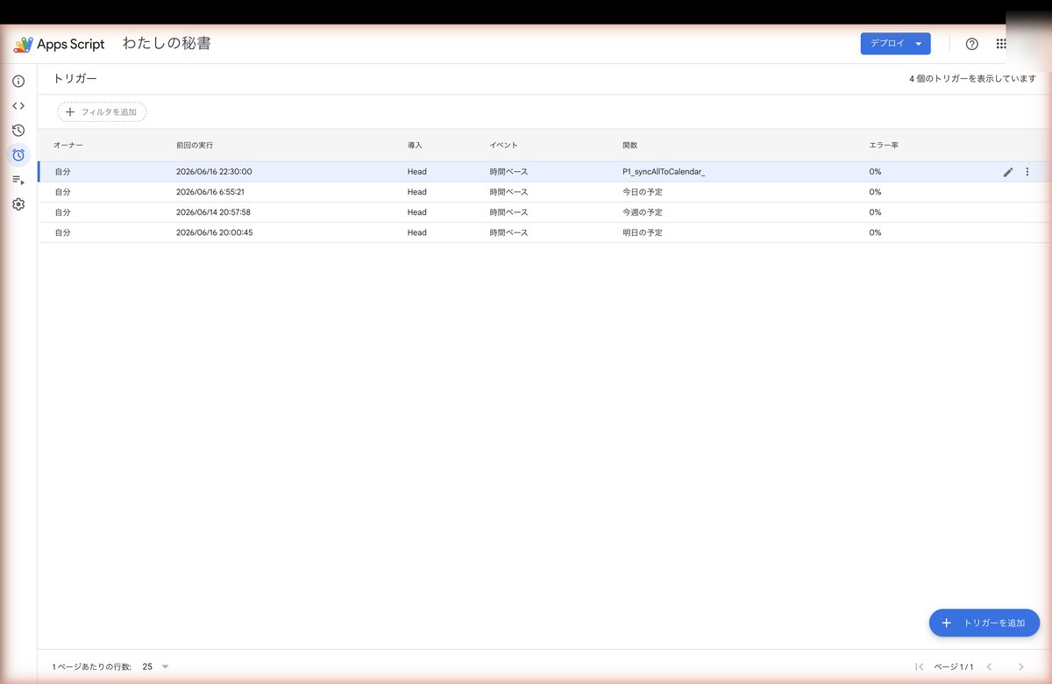Open the Overview info icon in sidebar
Viewport: 1052px width, 684px height.
(x=18, y=82)
